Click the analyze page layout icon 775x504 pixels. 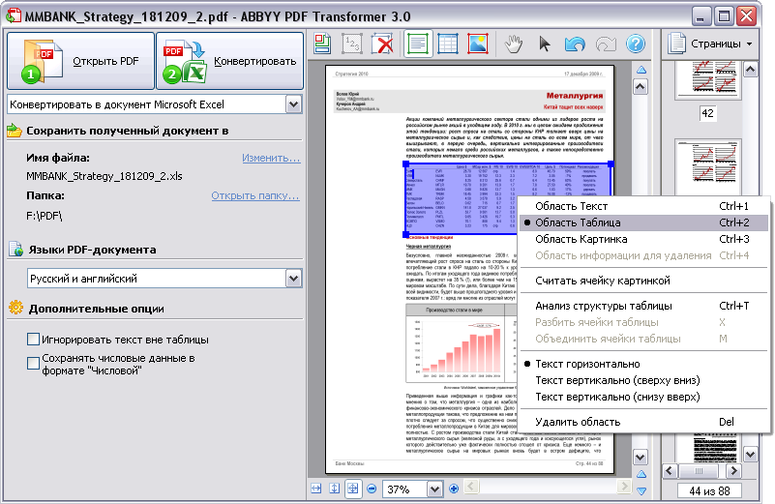(322, 44)
